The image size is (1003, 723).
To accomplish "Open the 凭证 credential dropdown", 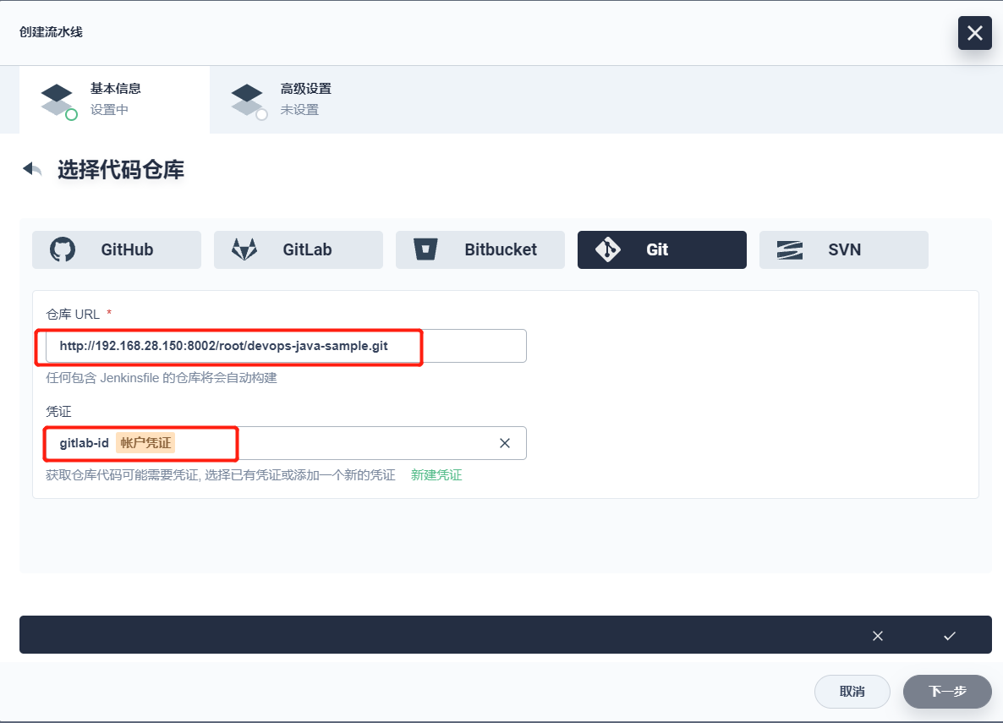I will pos(286,443).
